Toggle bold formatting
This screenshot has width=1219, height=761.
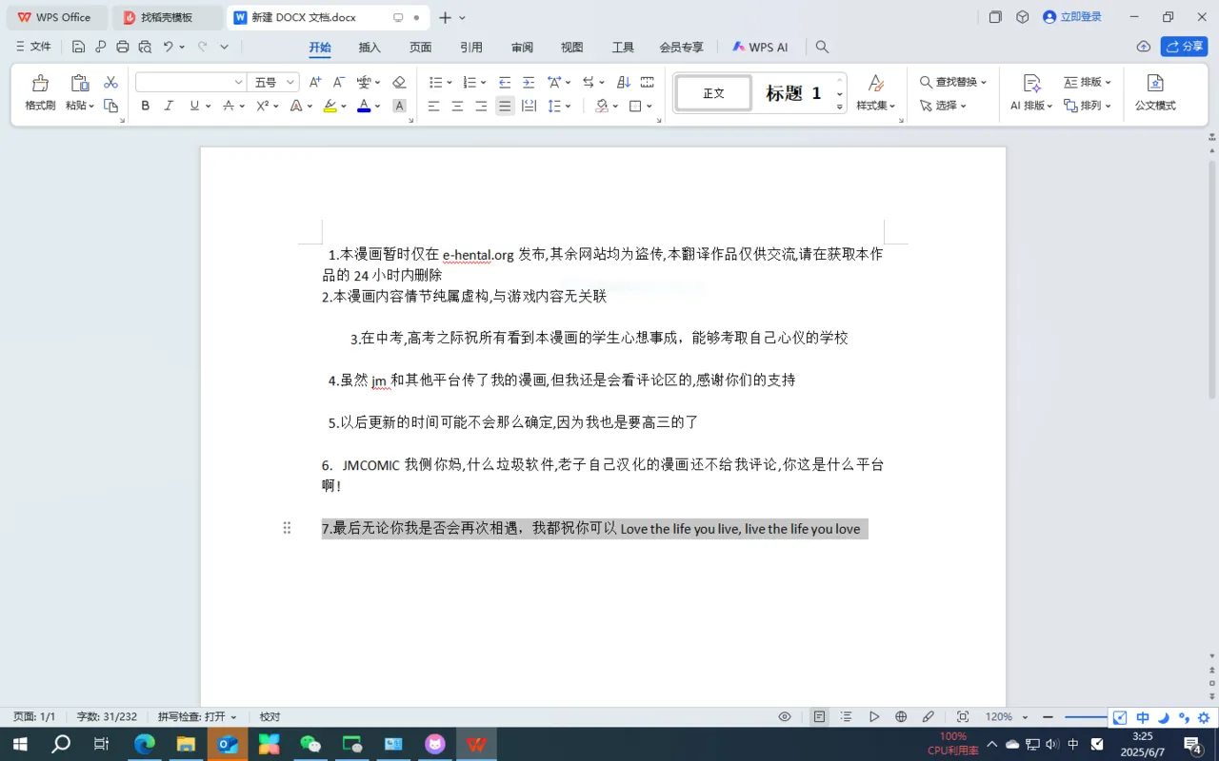(x=145, y=106)
